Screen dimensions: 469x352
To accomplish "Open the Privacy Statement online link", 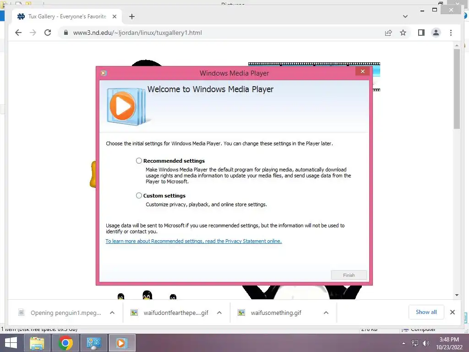I will coord(194,241).
